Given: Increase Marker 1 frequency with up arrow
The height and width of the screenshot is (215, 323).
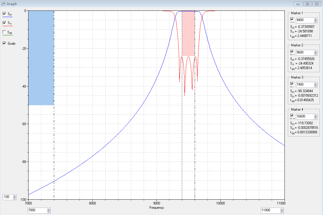Looking at the screenshot, I should click(x=316, y=19).
